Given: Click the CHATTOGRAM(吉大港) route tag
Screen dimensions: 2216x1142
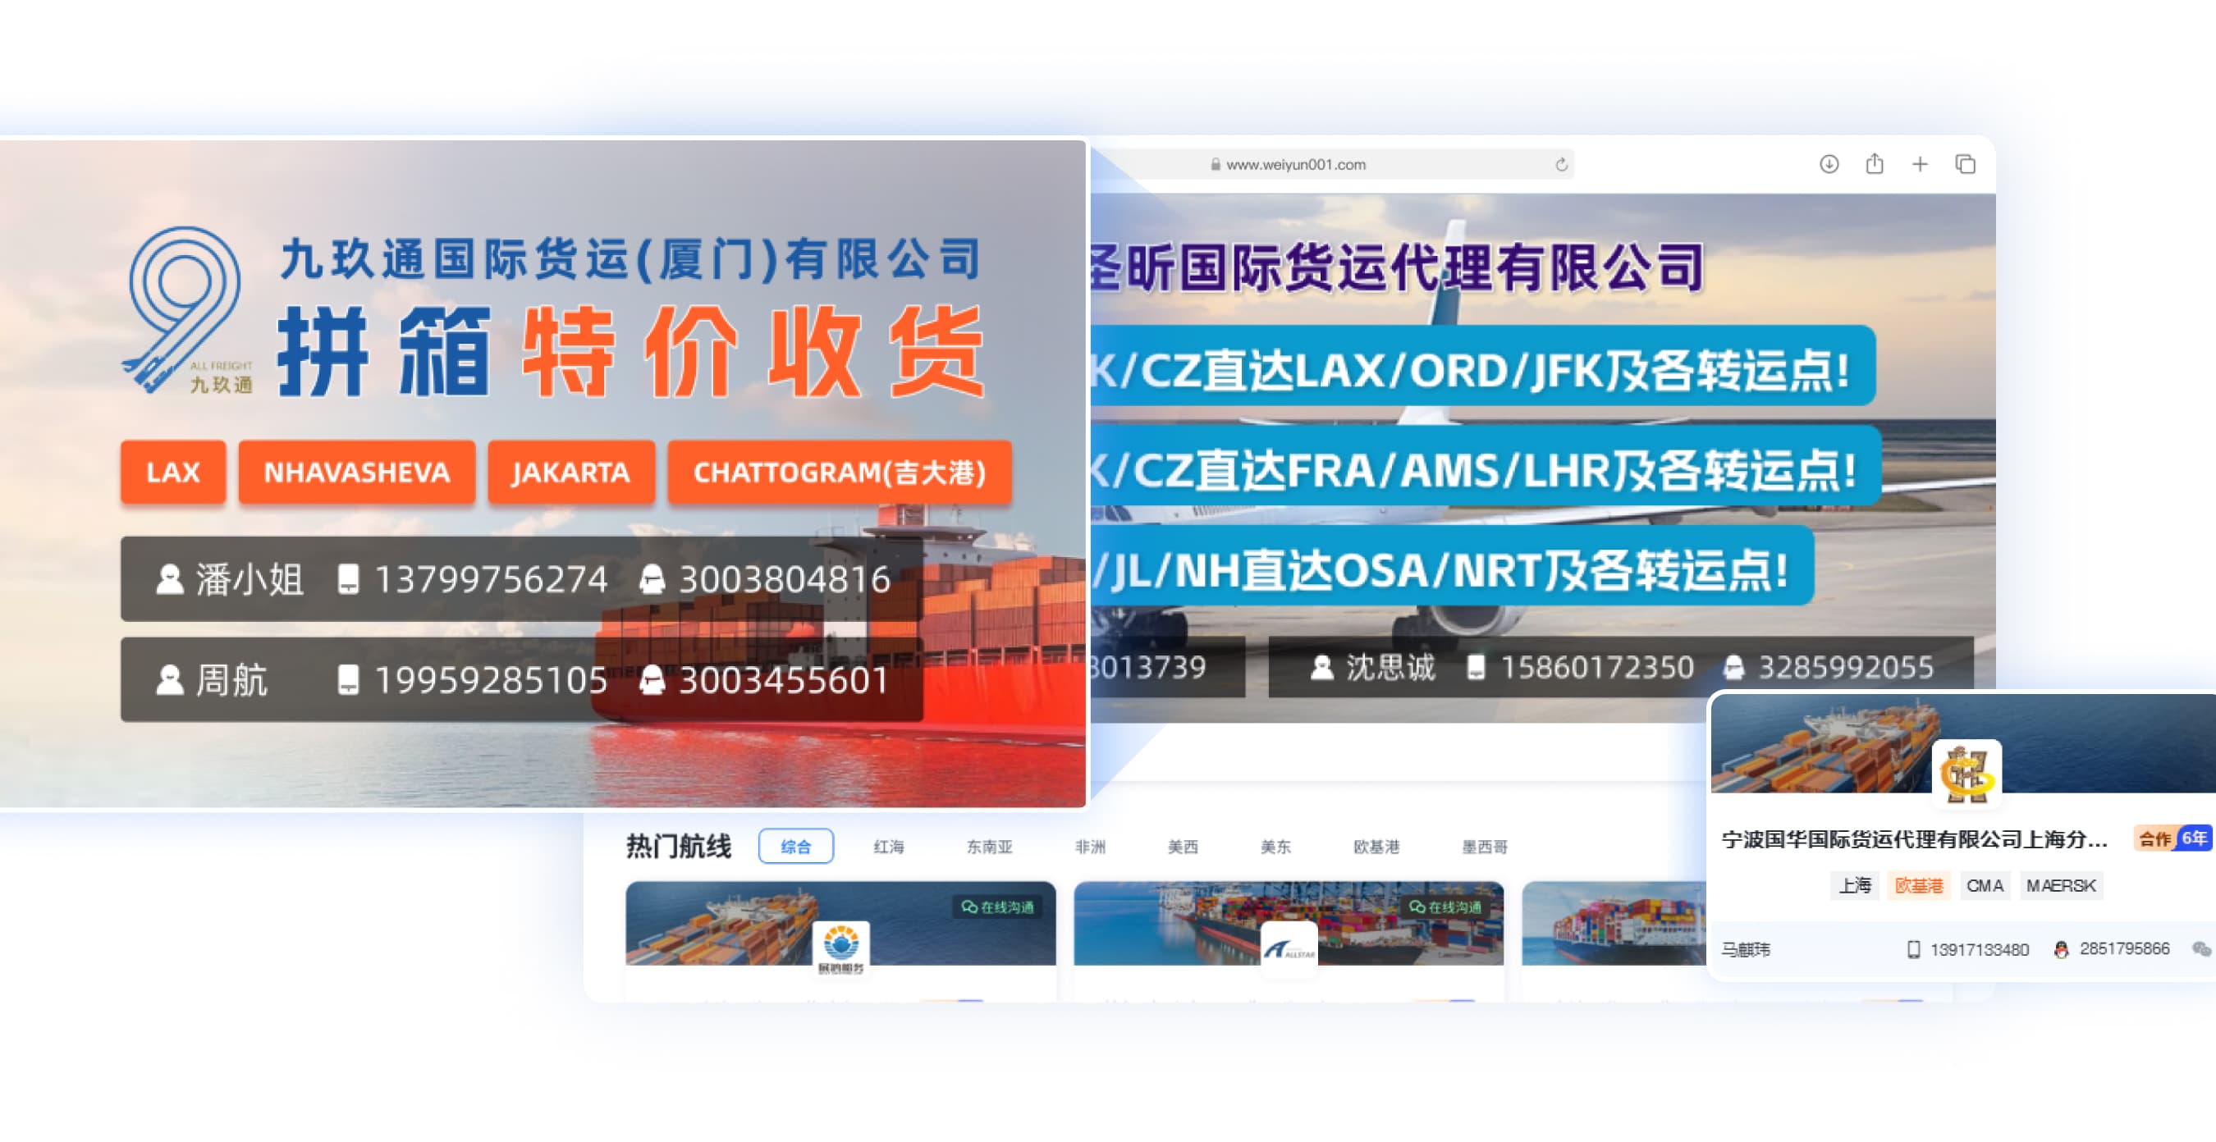Looking at the screenshot, I should (x=840, y=472).
